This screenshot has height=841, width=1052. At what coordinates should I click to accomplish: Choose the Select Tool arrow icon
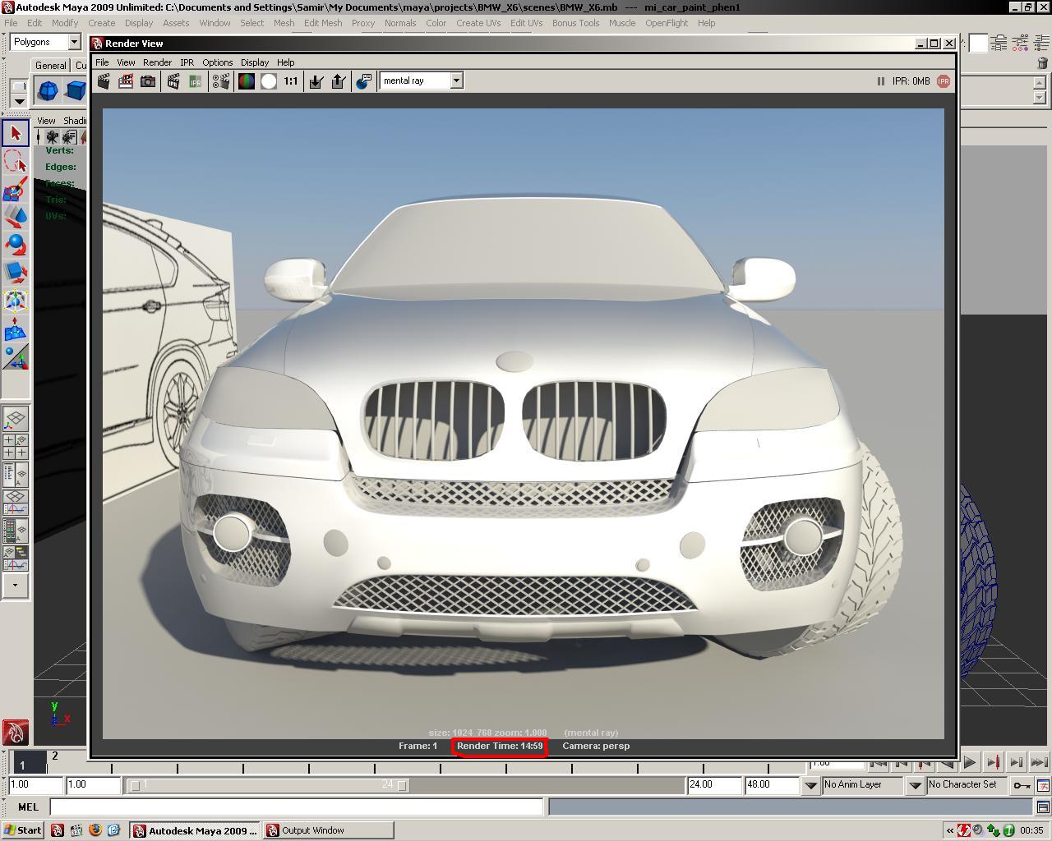tap(16, 133)
